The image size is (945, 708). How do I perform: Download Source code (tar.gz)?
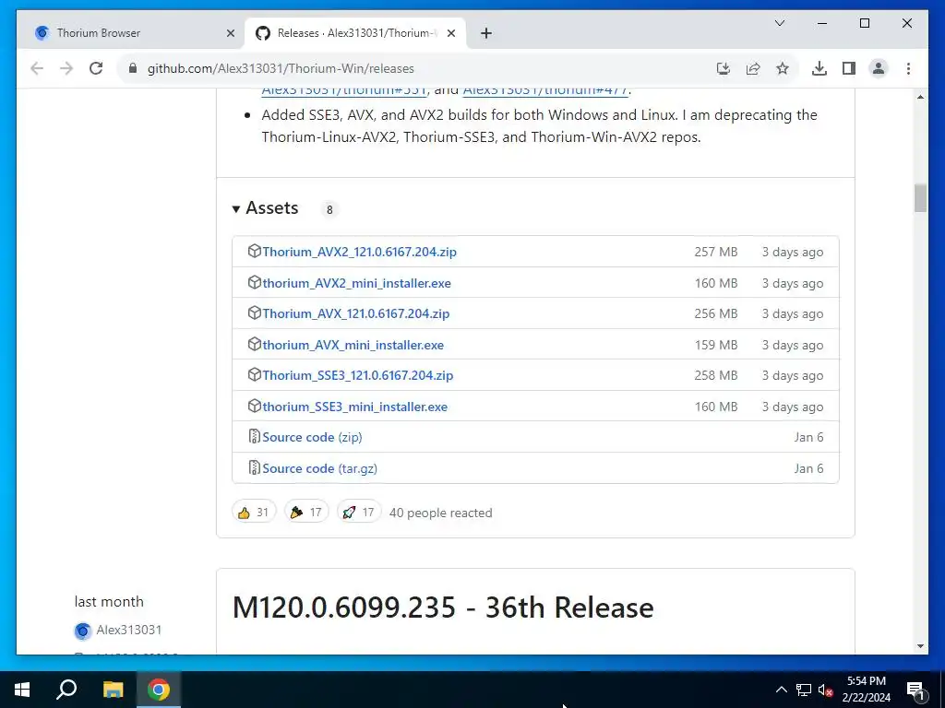pos(319,468)
